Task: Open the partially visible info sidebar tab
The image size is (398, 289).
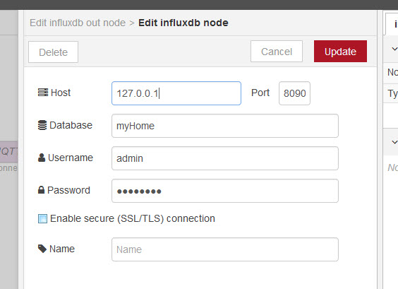Action: [392, 24]
